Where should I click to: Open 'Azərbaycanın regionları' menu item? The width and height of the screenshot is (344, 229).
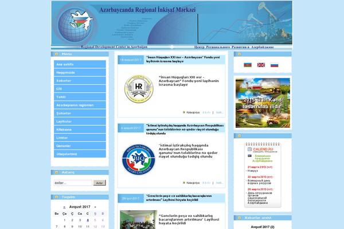tap(80, 105)
